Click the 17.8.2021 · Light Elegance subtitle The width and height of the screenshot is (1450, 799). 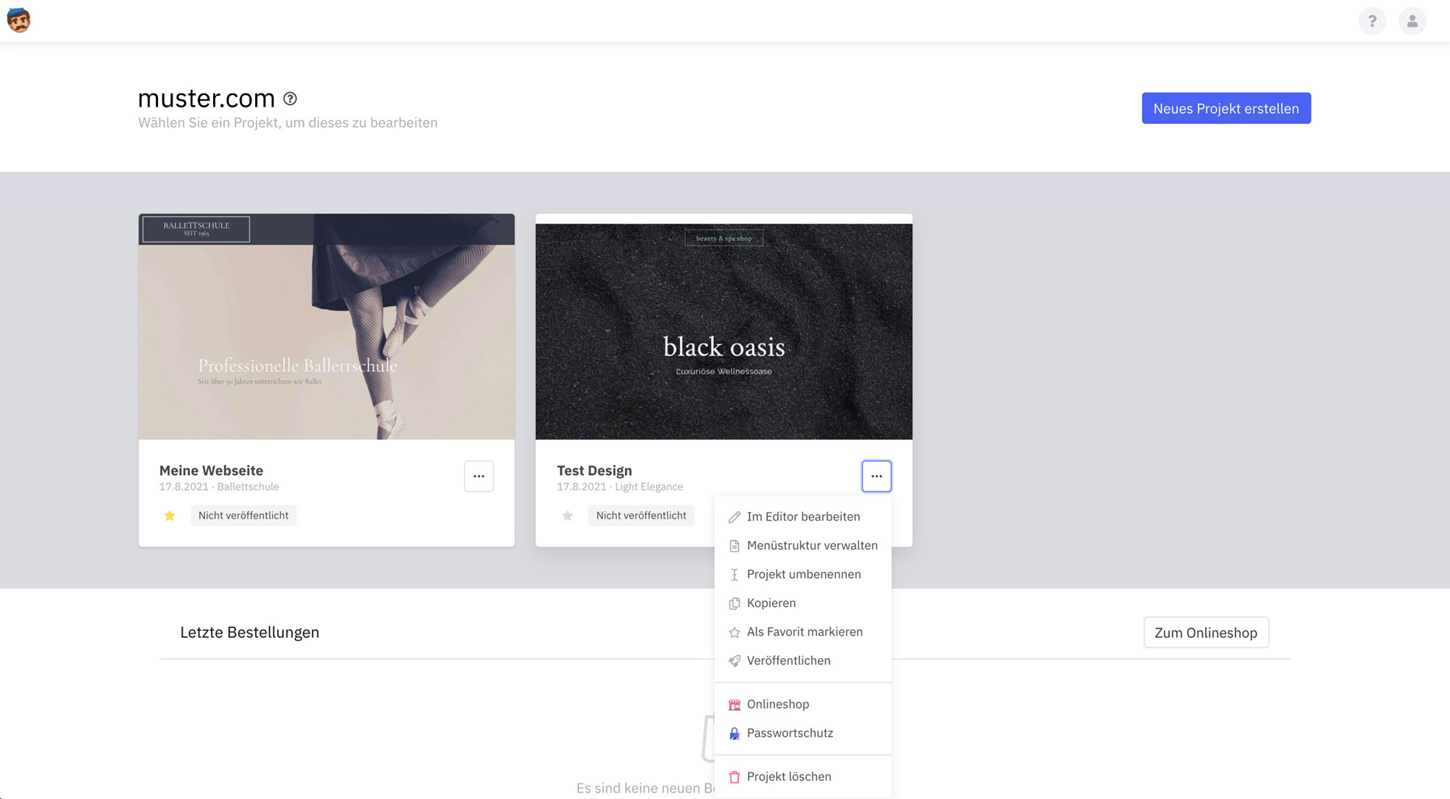click(x=620, y=487)
